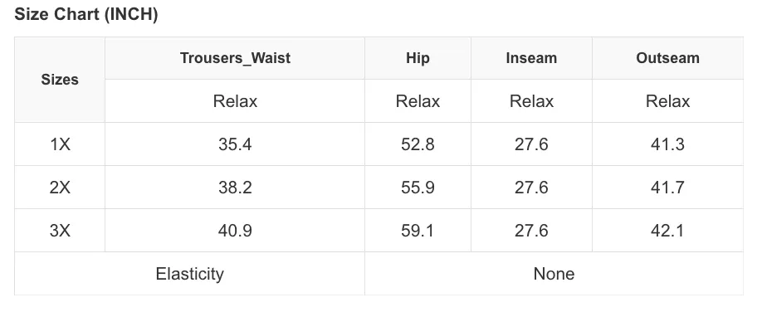This screenshot has height=312, width=762.
Task: Select the None elasticity value
Action: [554, 274]
